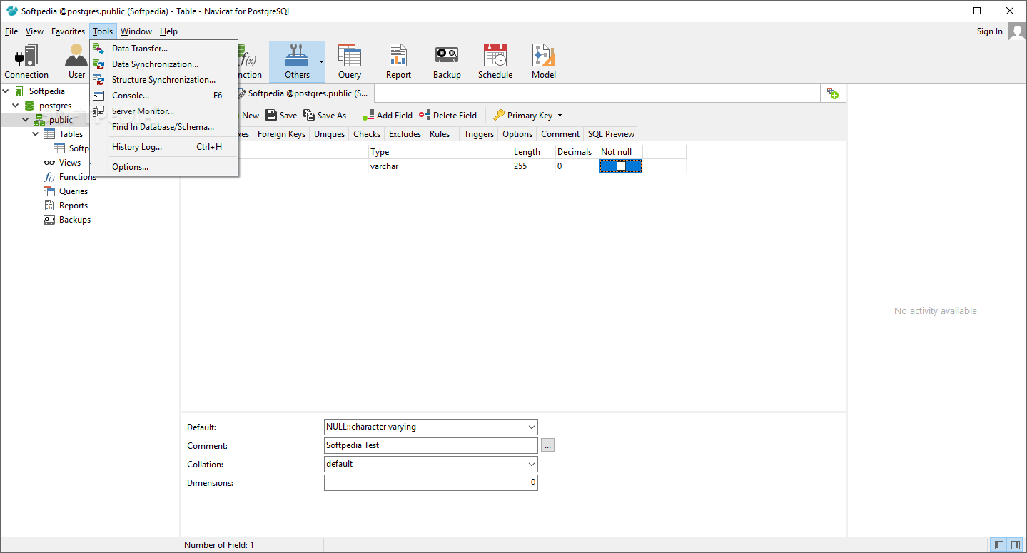The height and width of the screenshot is (553, 1027).
Task: Click Sign In link
Action: click(989, 31)
